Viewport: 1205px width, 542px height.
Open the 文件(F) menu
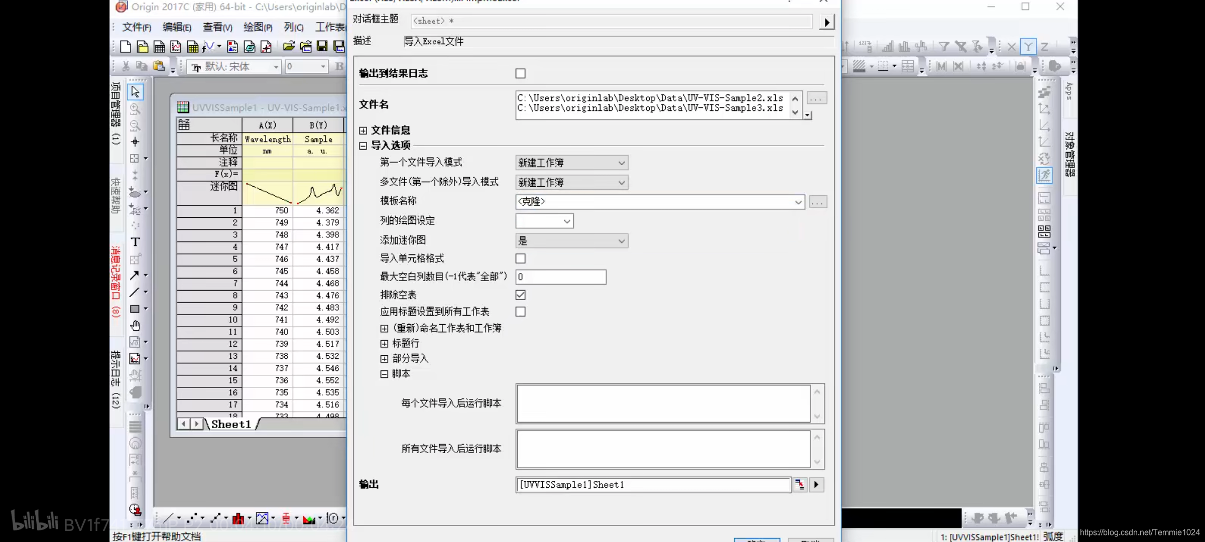click(137, 27)
